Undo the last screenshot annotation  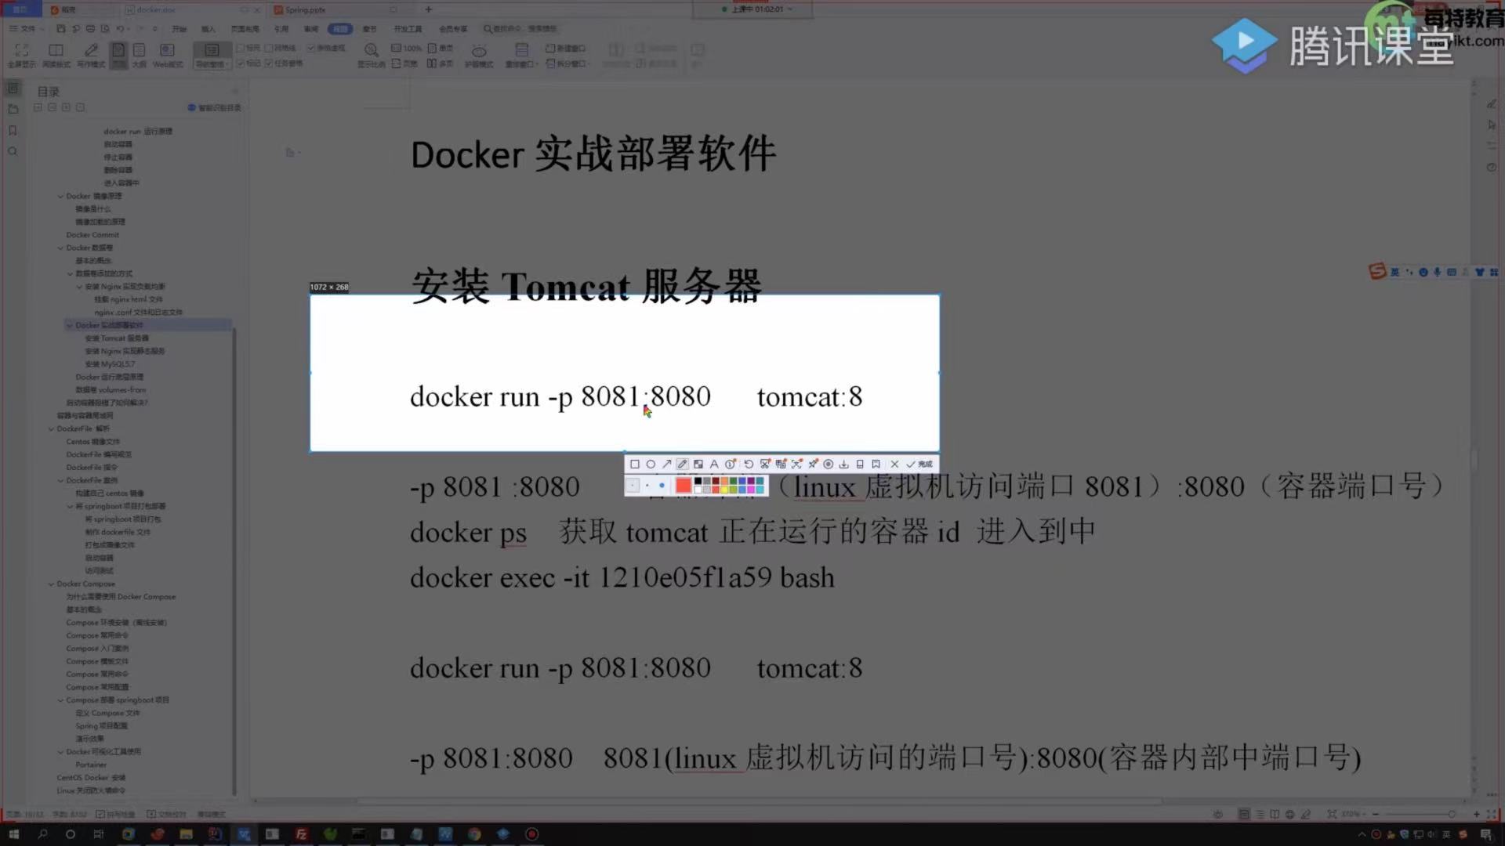click(749, 465)
